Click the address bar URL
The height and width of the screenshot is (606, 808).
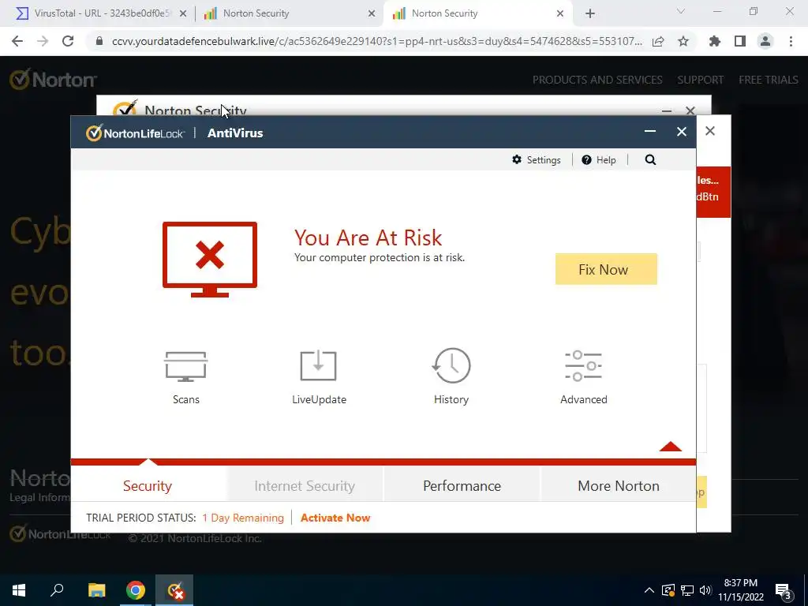pyautogui.click(x=377, y=41)
